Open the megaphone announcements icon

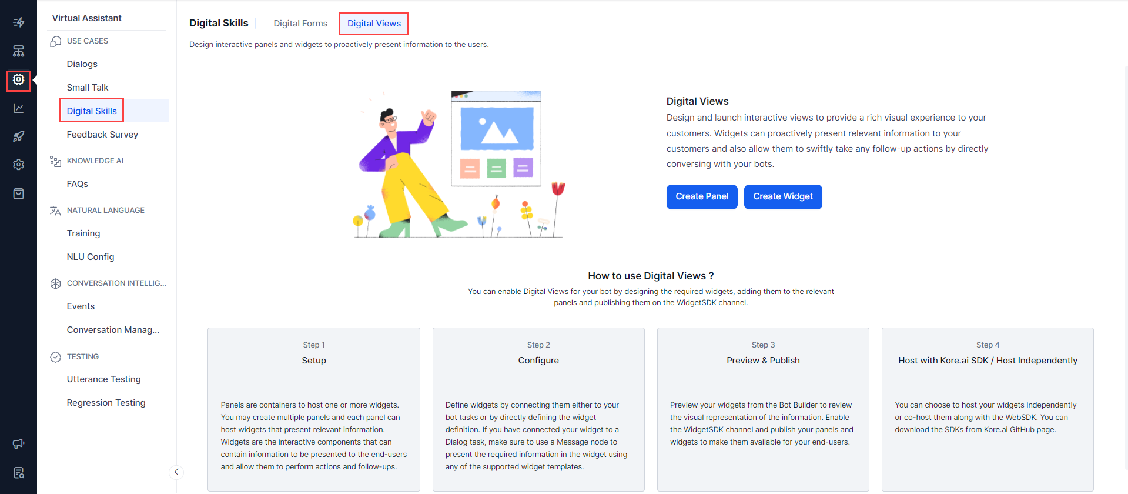(x=18, y=444)
